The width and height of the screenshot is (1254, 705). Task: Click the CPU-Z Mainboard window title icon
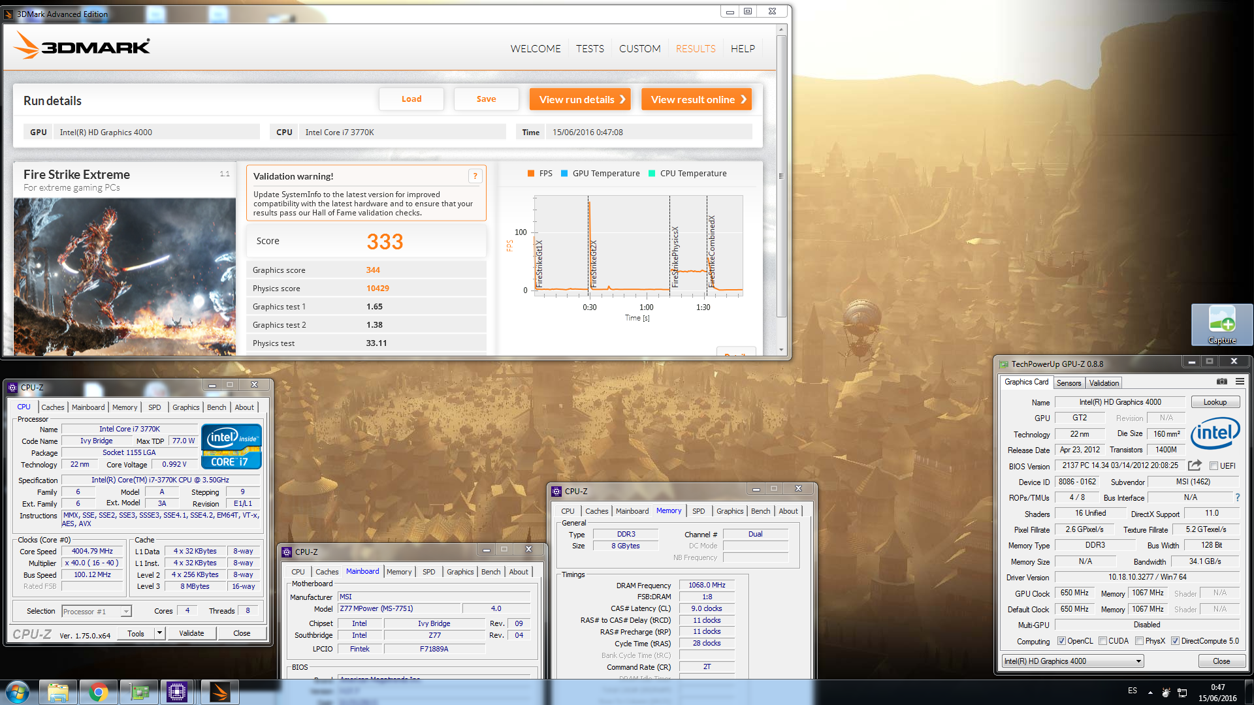(287, 552)
